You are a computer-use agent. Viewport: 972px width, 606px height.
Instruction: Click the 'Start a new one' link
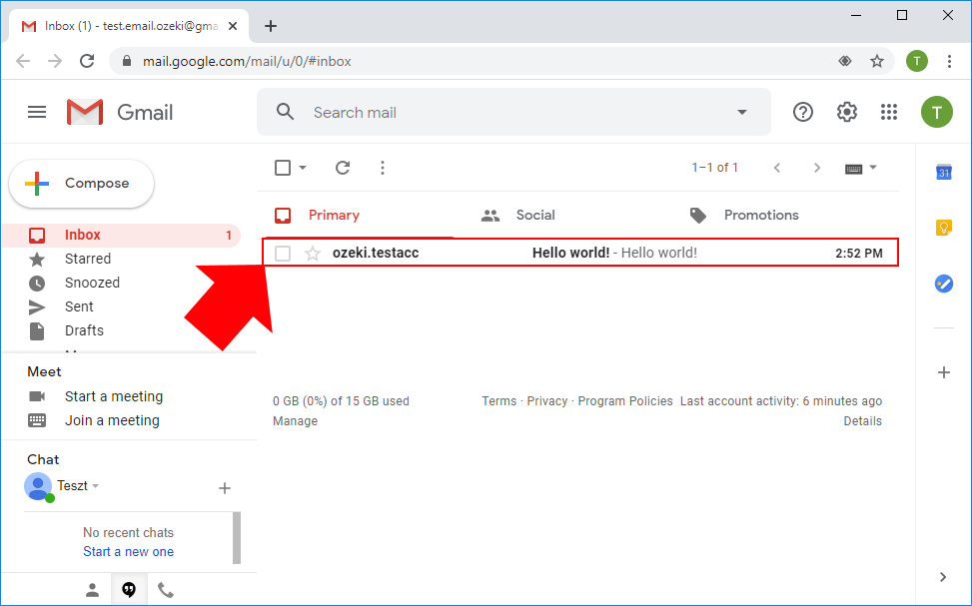[128, 551]
